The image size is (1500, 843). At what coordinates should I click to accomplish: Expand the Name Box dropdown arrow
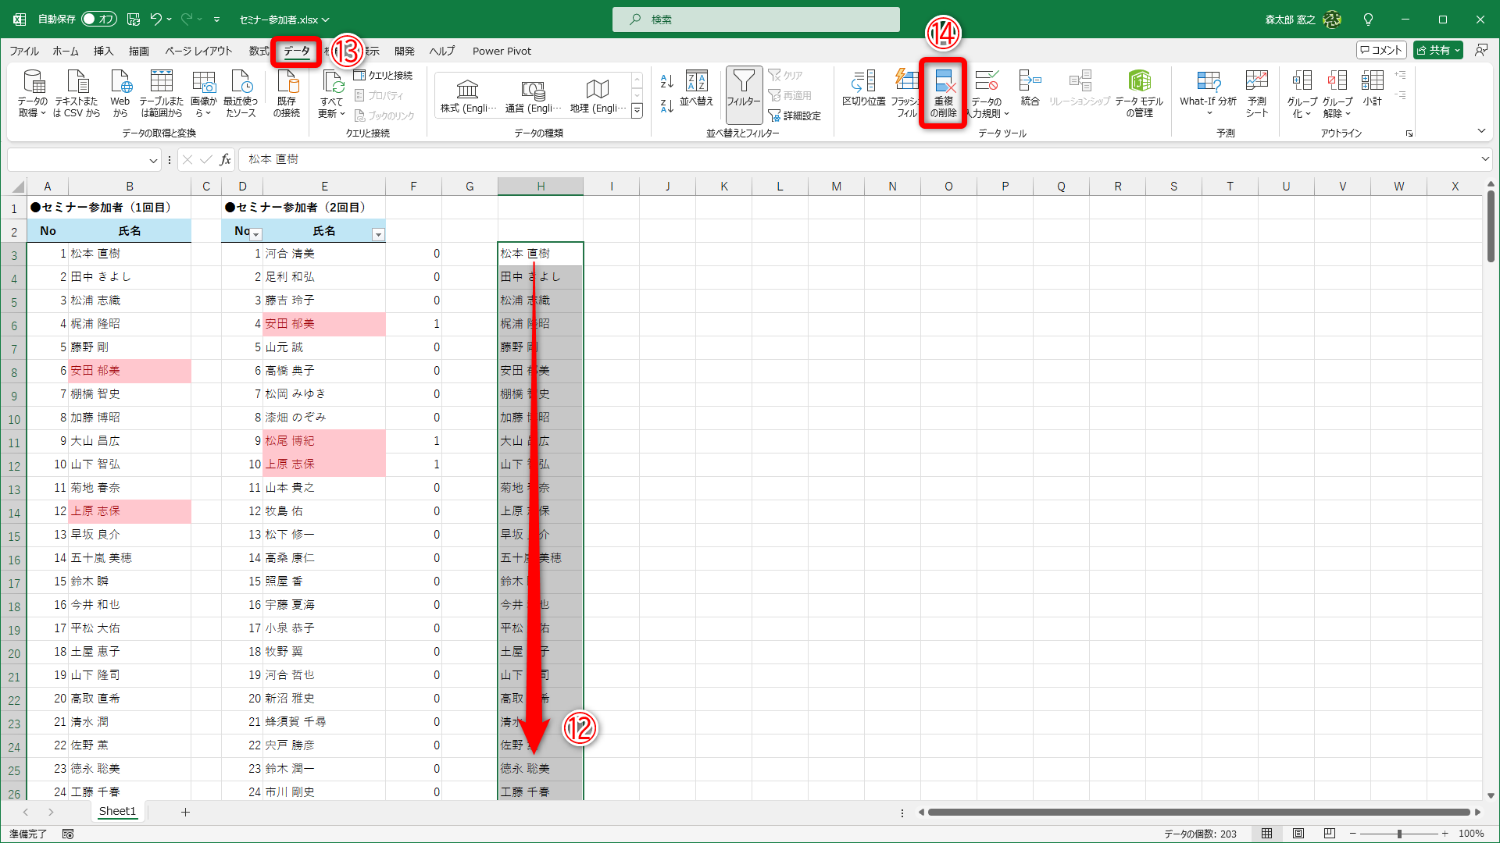(153, 160)
